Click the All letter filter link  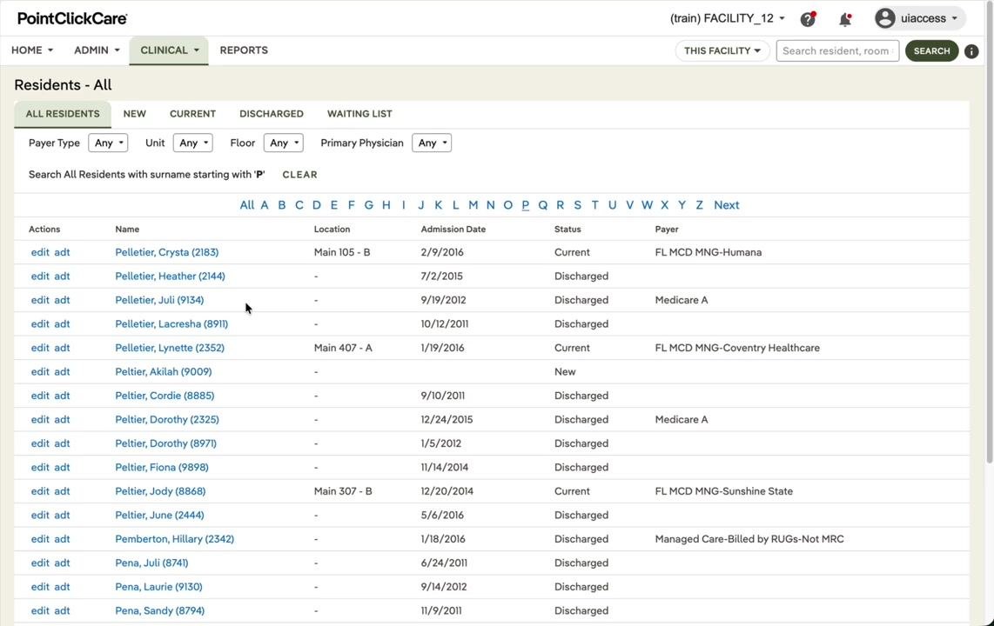pyautogui.click(x=246, y=205)
